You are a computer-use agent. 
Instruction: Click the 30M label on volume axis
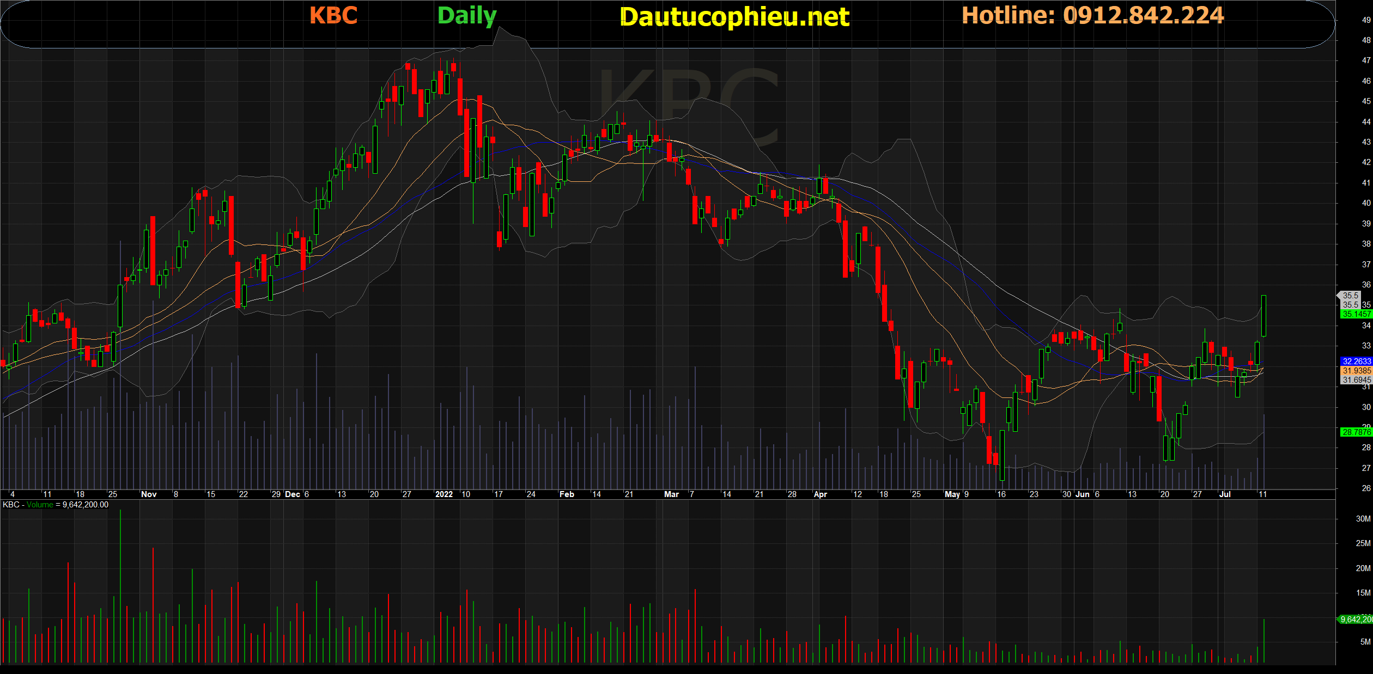pos(1363,519)
